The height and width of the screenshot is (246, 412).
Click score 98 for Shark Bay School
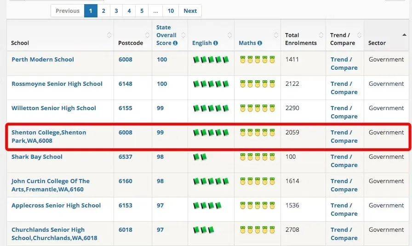pos(160,157)
